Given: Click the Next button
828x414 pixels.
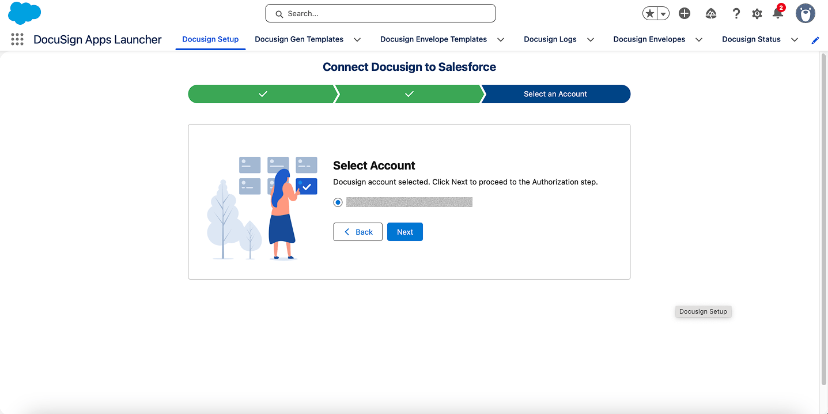Looking at the screenshot, I should click(x=405, y=232).
